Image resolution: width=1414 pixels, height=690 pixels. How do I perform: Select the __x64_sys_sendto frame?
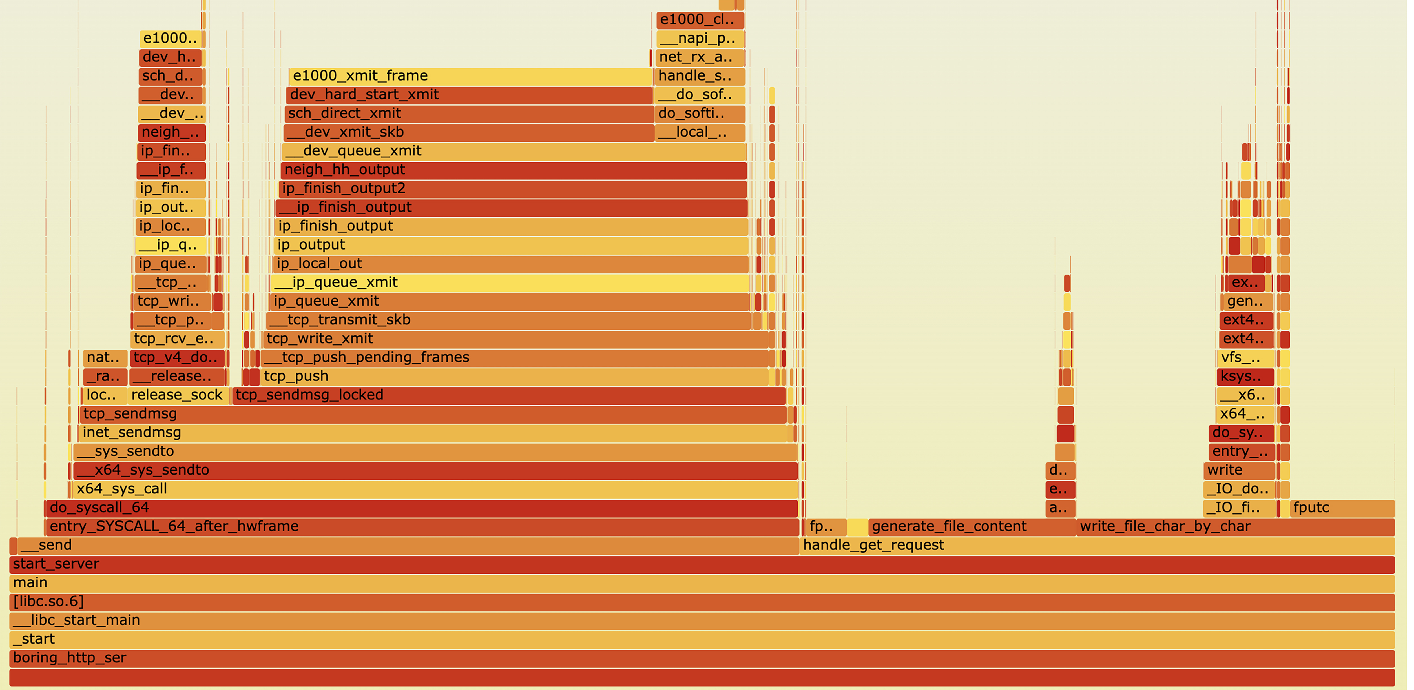435,471
